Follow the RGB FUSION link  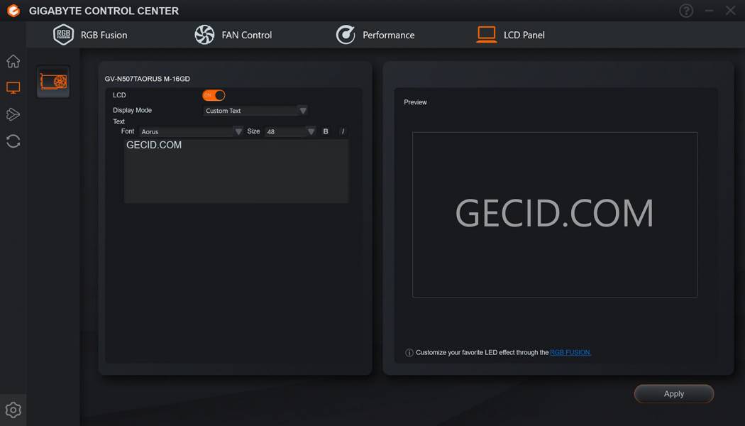click(570, 352)
